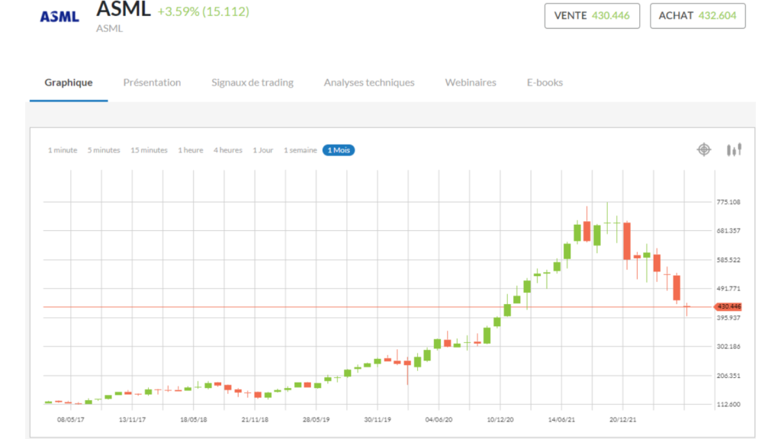Open the Webinaires tab
Image resolution: width=781 pixels, height=439 pixels.
click(x=470, y=82)
